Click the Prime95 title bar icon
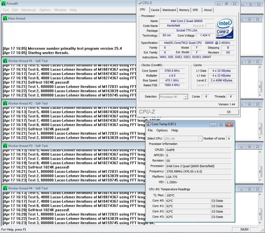265x233 pixels. (3, 4)
